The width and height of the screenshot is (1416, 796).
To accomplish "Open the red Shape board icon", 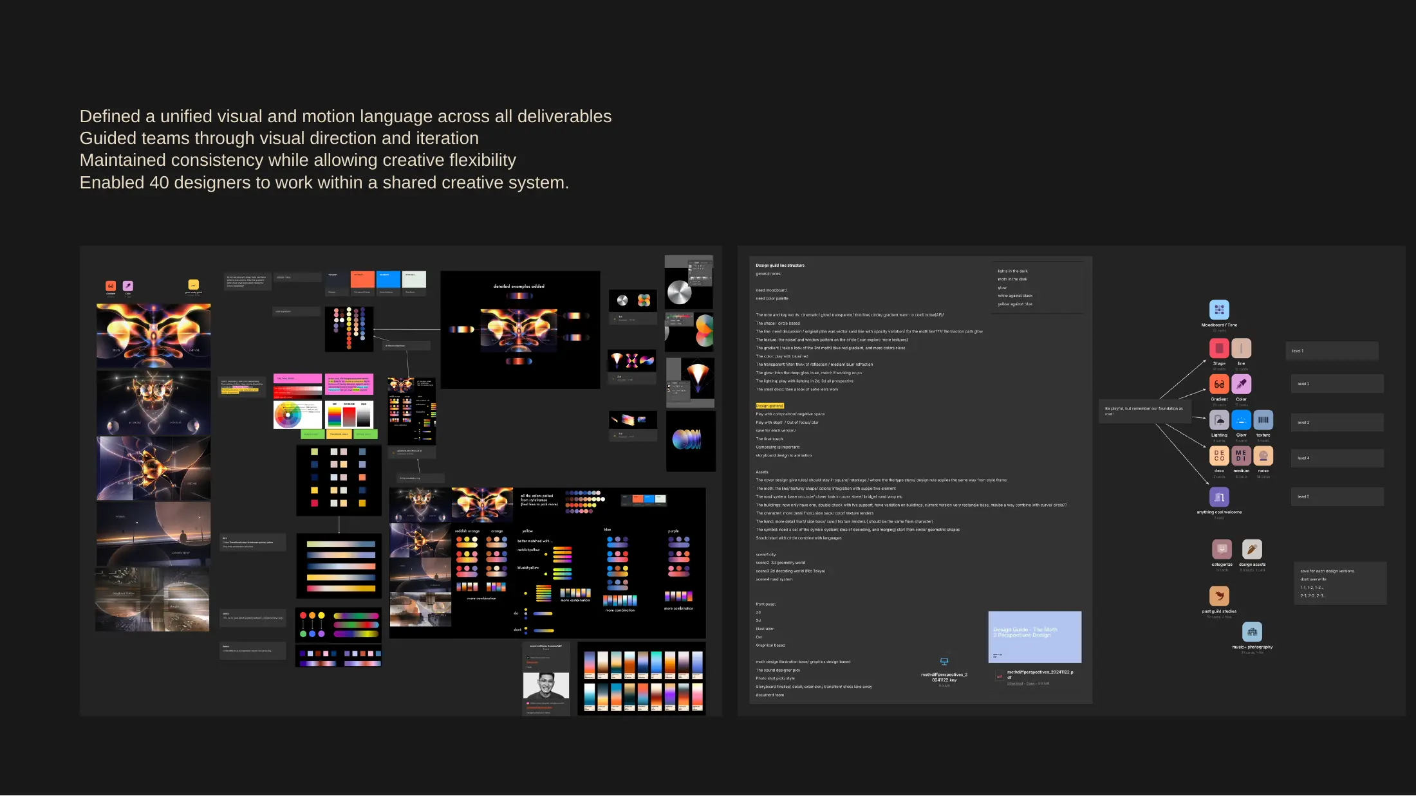I will pos(1219,348).
